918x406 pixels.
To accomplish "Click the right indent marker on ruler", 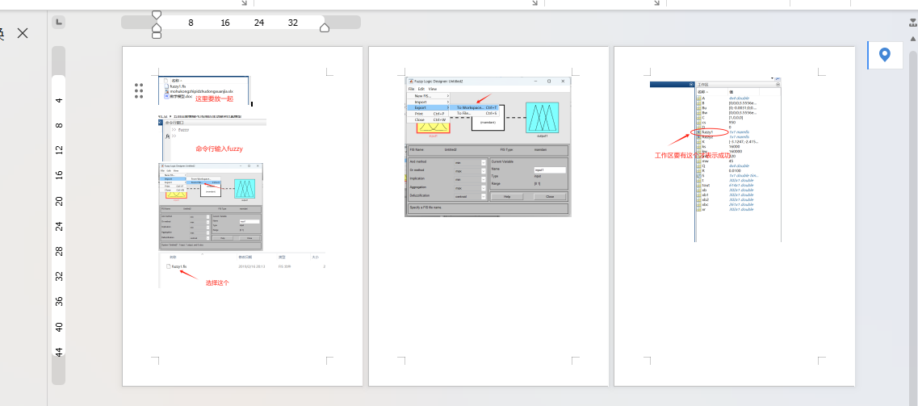I will 325,28.
